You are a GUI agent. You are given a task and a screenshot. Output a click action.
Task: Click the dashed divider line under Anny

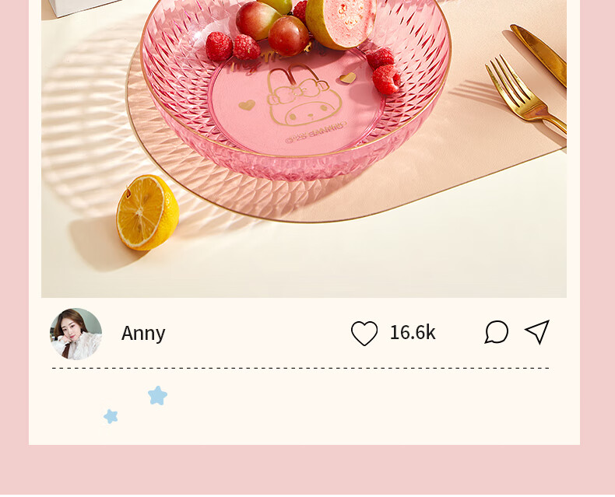[300, 368]
